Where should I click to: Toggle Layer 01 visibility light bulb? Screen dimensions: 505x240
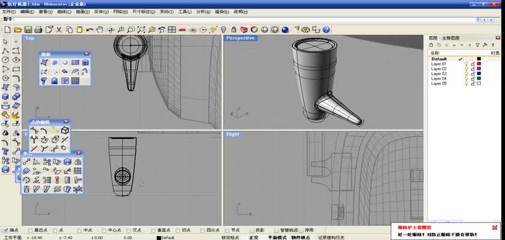466,64
